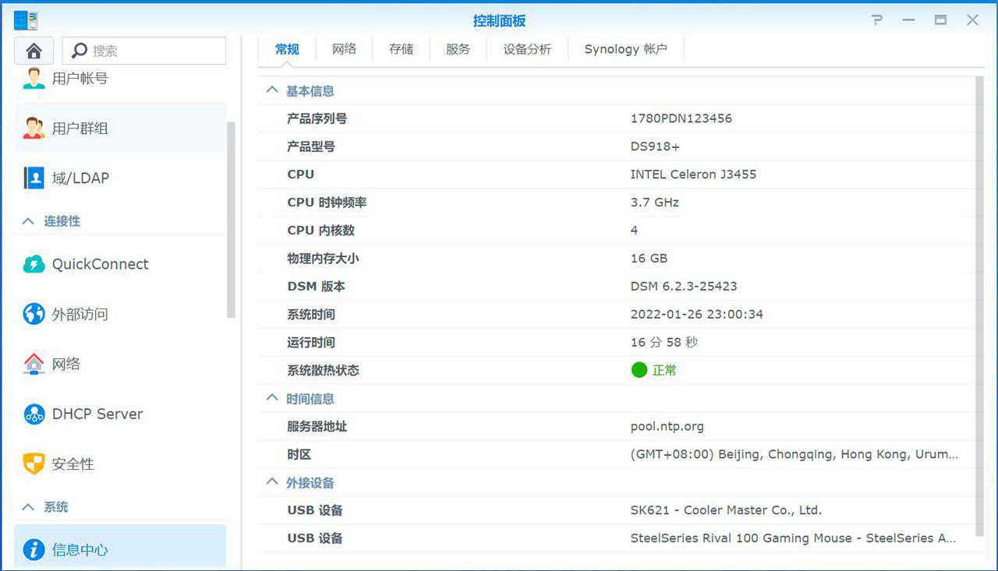The image size is (998, 571).
Task: Switch to the Synology 帐户 tab
Action: 625,49
